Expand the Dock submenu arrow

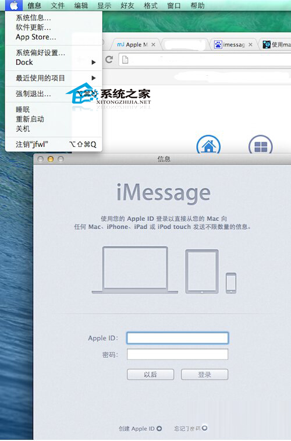tap(94, 62)
